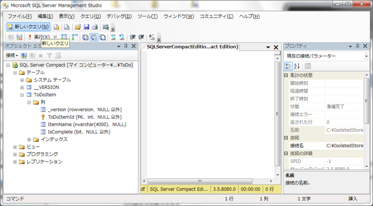
Task: Increase indent of selected lines
Action: click(x=141, y=37)
